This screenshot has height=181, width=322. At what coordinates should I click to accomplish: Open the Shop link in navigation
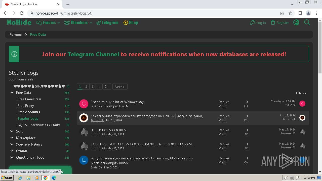pyautogui.click(x=131, y=23)
